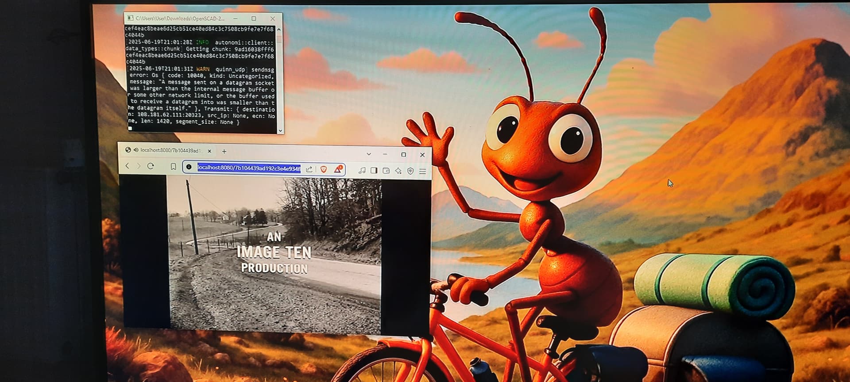The height and width of the screenshot is (382, 850).
Task: Close the console window
Action: click(x=273, y=19)
